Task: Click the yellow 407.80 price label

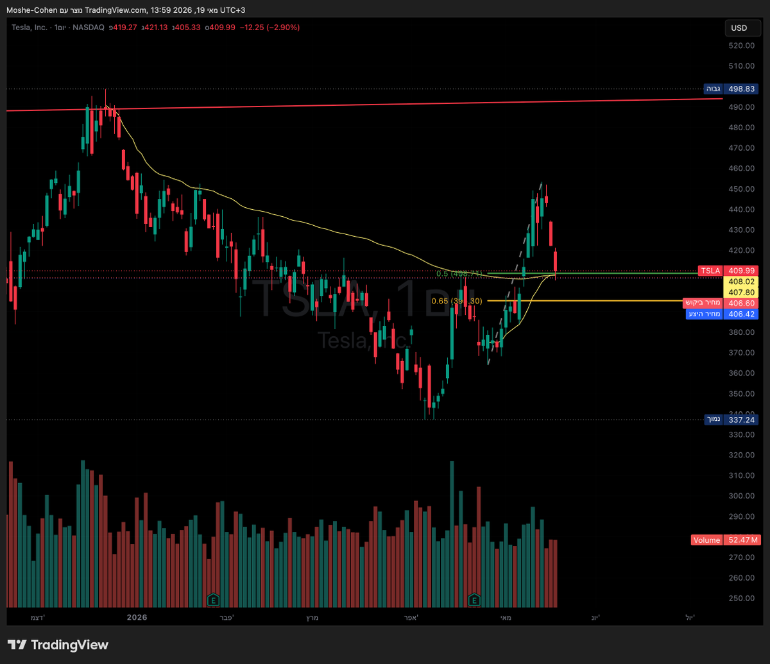Action: (741, 291)
